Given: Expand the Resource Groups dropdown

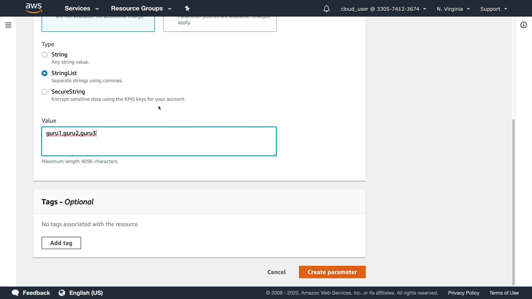Looking at the screenshot, I should (141, 9).
